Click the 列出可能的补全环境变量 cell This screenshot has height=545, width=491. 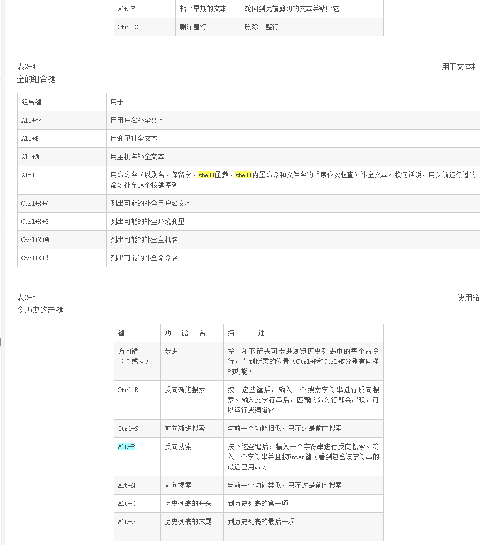293,222
